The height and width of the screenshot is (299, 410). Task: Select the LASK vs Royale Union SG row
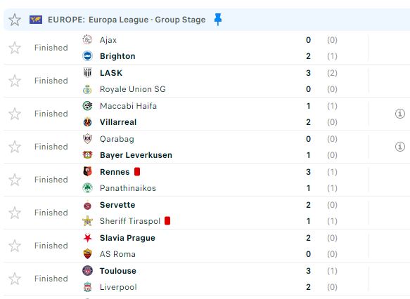pyautogui.click(x=207, y=81)
